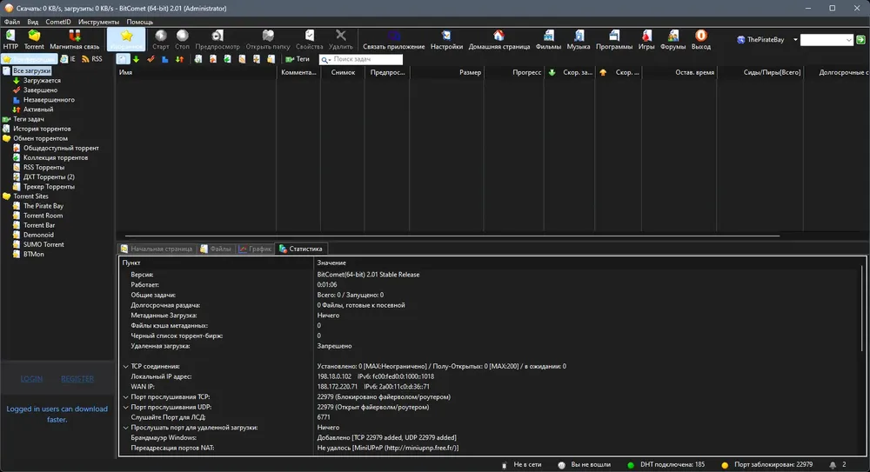Switch to the Начальная страница tab
Screen dimensions: 870x472
[157, 249]
